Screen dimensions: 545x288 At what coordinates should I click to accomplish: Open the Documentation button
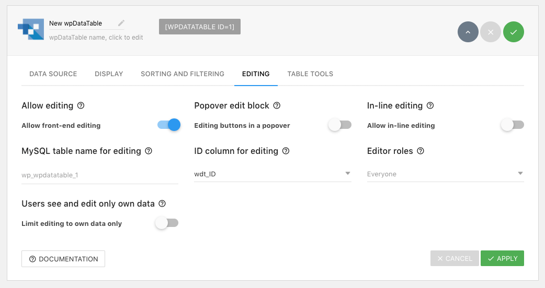tap(63, 259)
